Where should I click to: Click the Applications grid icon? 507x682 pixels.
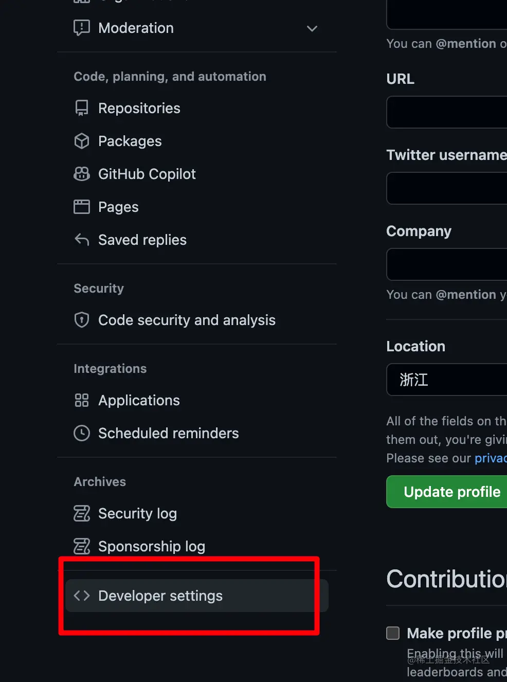(81, 400)
